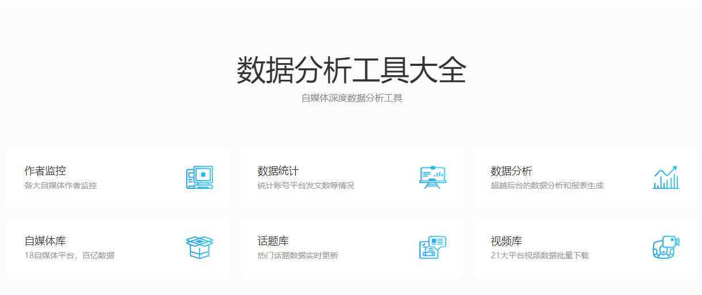Open the 数据统计 title link
Screen dimensions: 702x295
tap(278, 171)
